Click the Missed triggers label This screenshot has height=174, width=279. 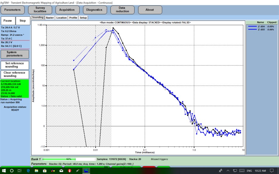pos(159,159)
